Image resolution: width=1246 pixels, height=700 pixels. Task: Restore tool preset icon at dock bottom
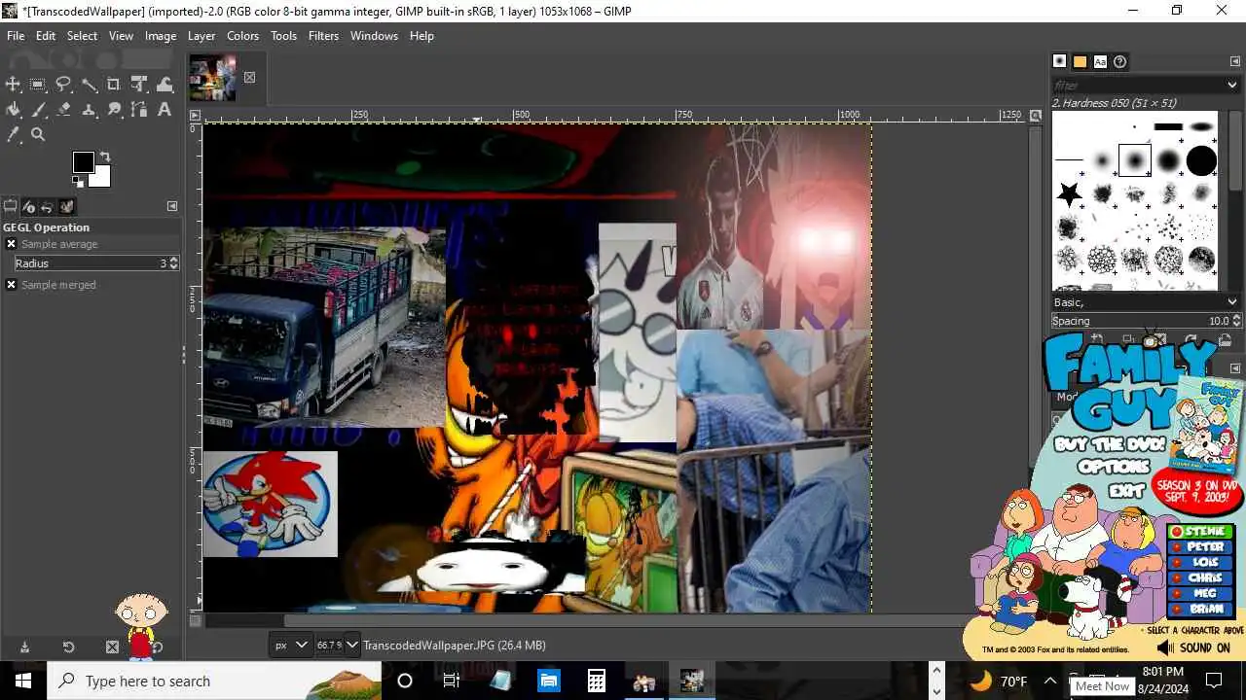(68, 647)
